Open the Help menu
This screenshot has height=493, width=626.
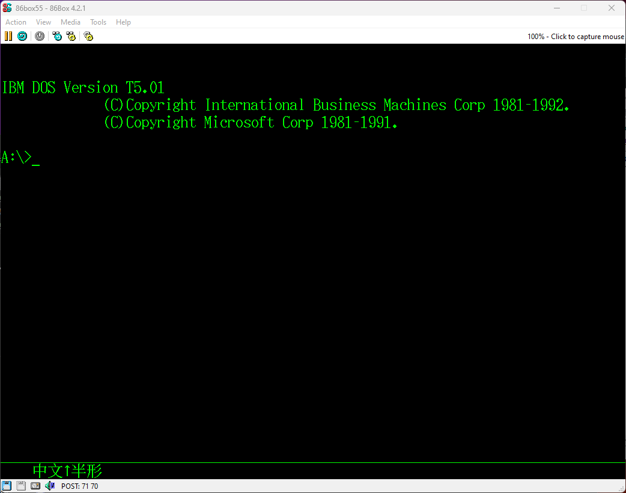[123, 22]
